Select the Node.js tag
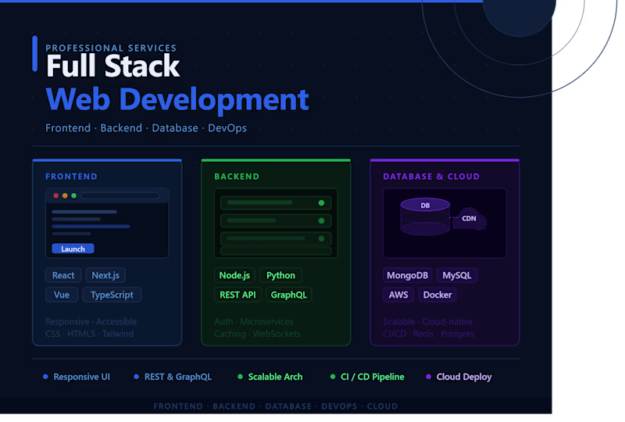The width and height of the screenshot is (625, 422). [x=234, y=275]
